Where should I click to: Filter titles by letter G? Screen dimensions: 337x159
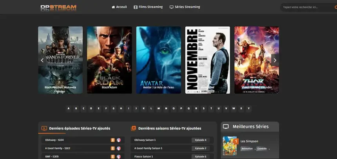(x=114, y=108)
